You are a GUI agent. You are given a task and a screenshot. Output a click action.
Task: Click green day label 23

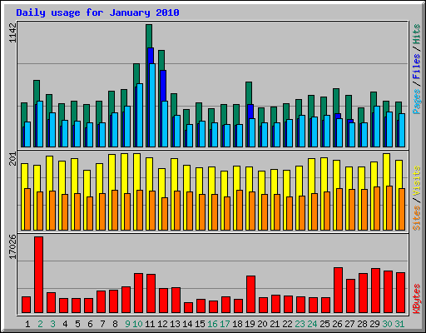(300, 324)
